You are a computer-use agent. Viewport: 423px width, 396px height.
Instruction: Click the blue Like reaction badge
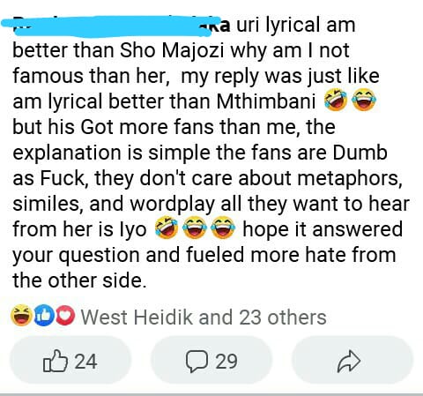(x=43, y=316)
